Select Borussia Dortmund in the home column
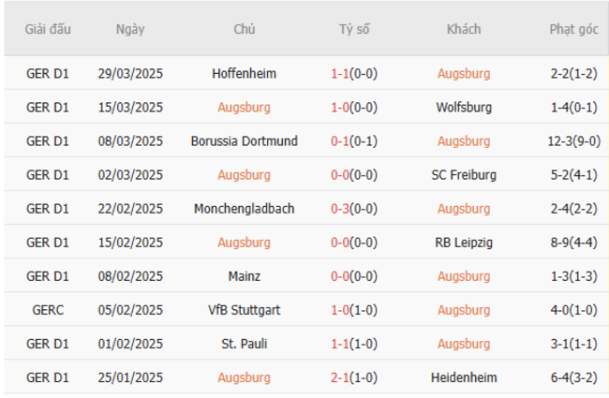The image size is (609, 398). pos(244,140)
